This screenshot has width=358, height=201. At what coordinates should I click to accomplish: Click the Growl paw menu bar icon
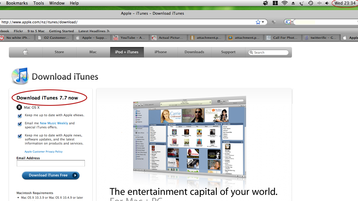266,3
